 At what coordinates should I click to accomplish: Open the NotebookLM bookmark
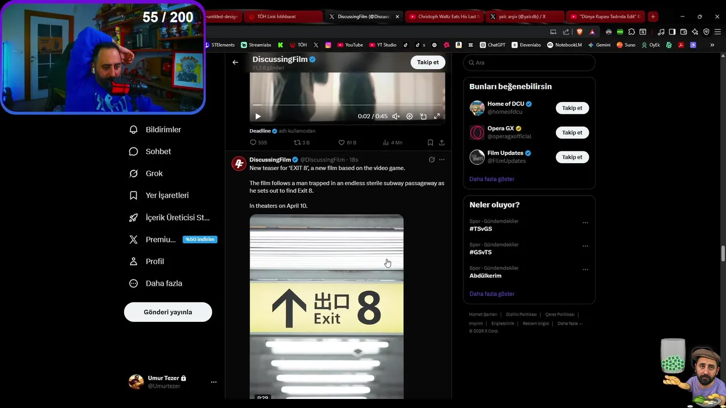pyautogui.click(x=565, y=45)
